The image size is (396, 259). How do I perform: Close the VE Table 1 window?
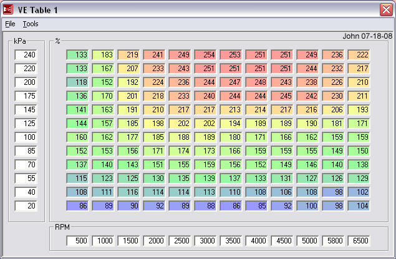point(385,9)
